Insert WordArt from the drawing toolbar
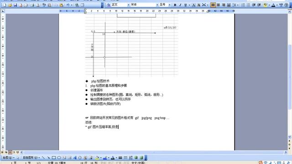This screenshot has width=292, height=164. (75, 158)
